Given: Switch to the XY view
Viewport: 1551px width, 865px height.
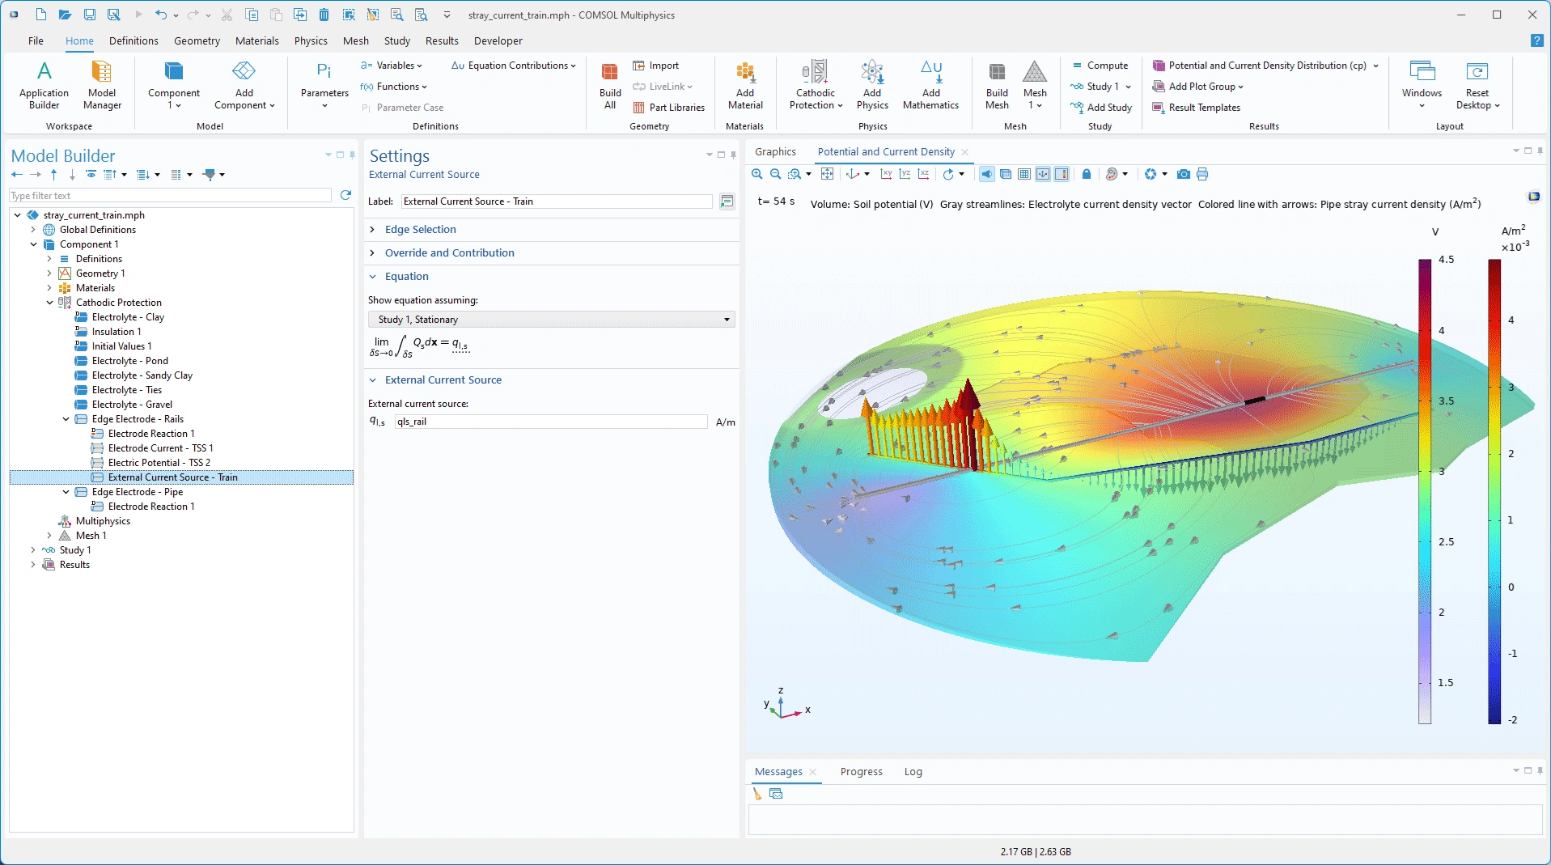Looking at the screenshot, I should coord(886,174).
